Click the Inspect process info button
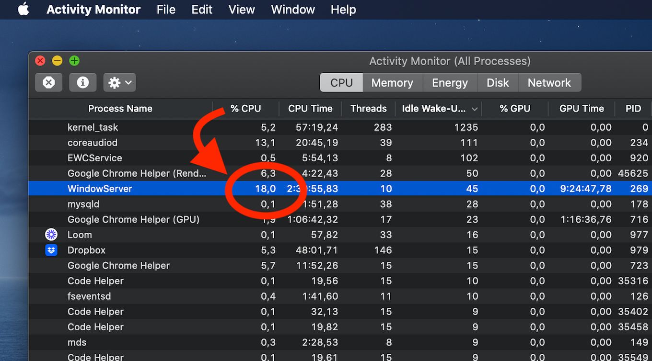 click(x=83, y=82)
